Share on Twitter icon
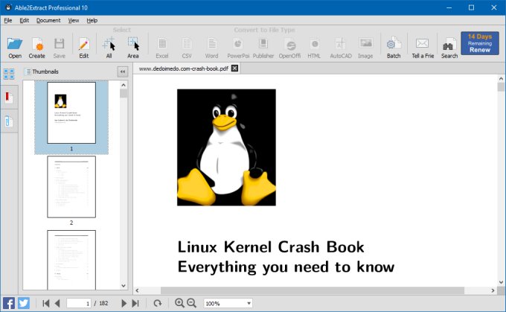This screenshot has width=506, height=312. [x=24, y=303]
